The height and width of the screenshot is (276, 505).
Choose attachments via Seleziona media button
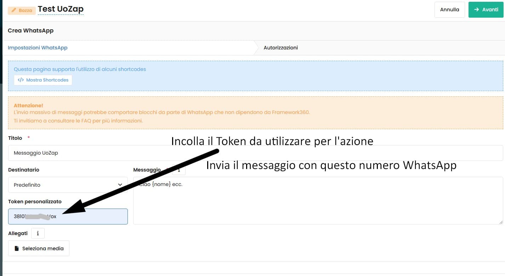tap(39, 248)
